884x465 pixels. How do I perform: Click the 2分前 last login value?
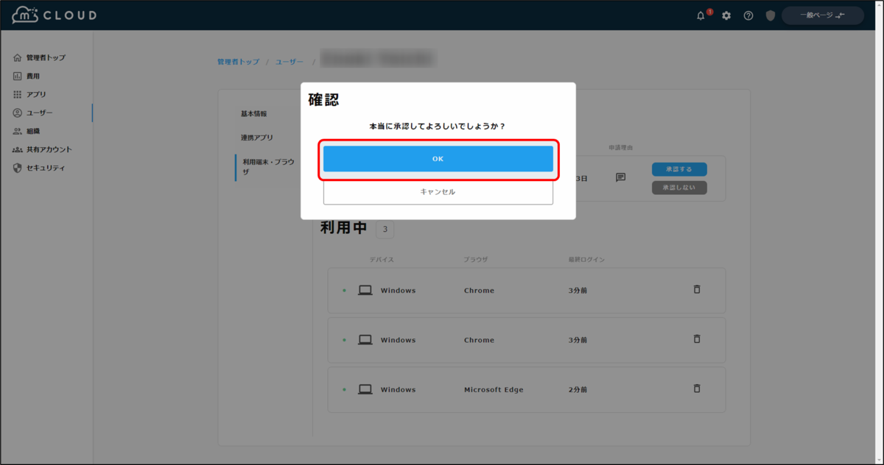578,390
